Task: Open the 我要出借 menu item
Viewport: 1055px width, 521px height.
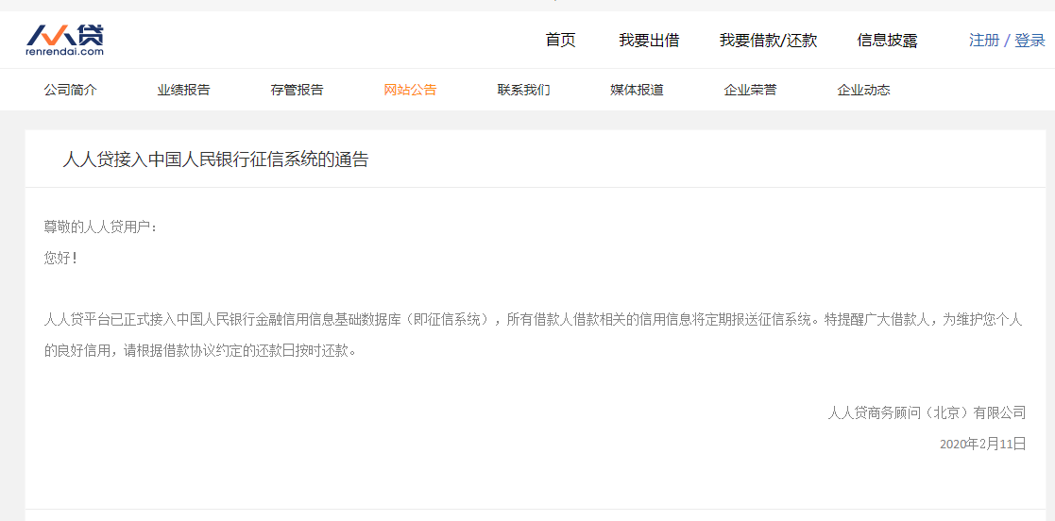Action: click(x=649, y=41)
